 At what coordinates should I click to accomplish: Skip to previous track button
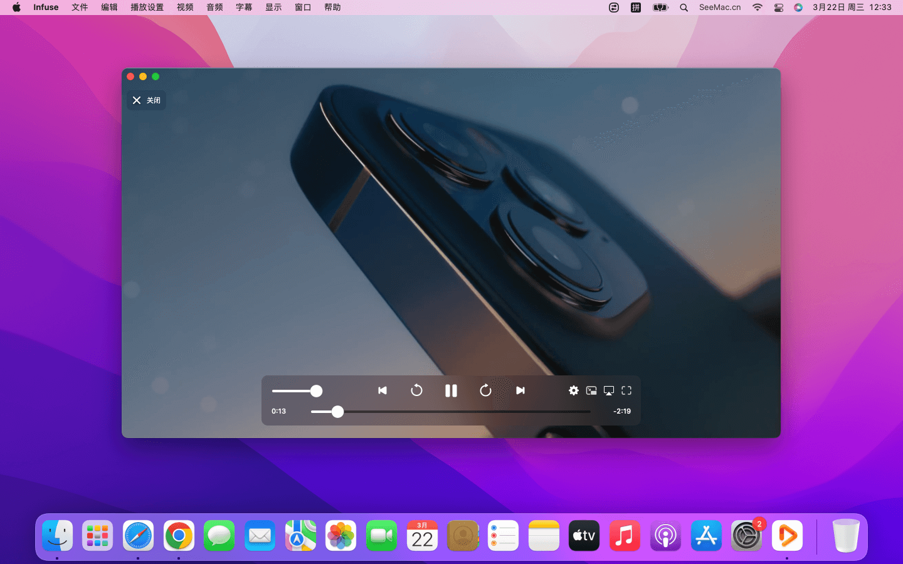[383, 390]
